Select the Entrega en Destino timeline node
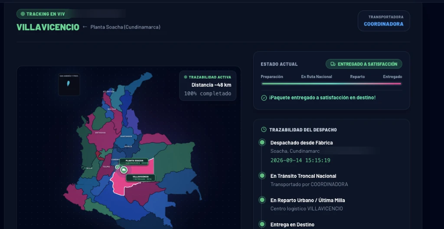Image resolution: width=444 pixels, height=229 pixels. [x=262, y=224]
